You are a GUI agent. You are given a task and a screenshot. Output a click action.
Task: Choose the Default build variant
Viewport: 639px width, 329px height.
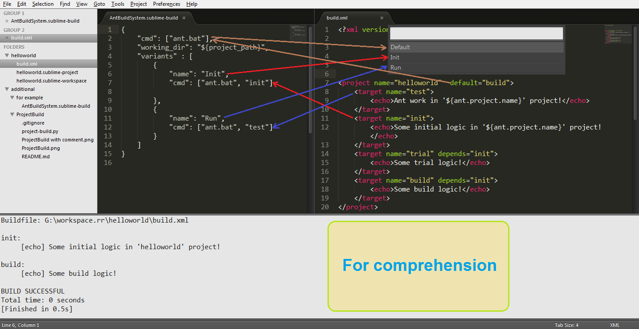(477, 47)
